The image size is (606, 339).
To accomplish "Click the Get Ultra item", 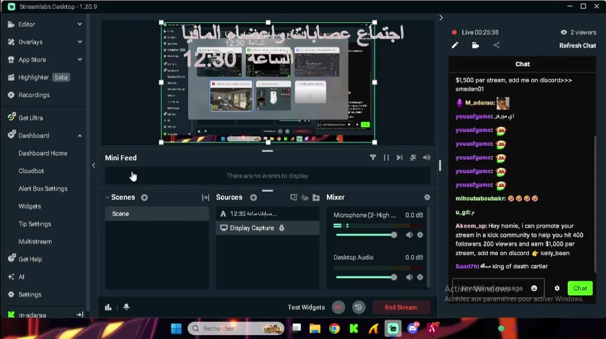I will [x=30, y=118].
